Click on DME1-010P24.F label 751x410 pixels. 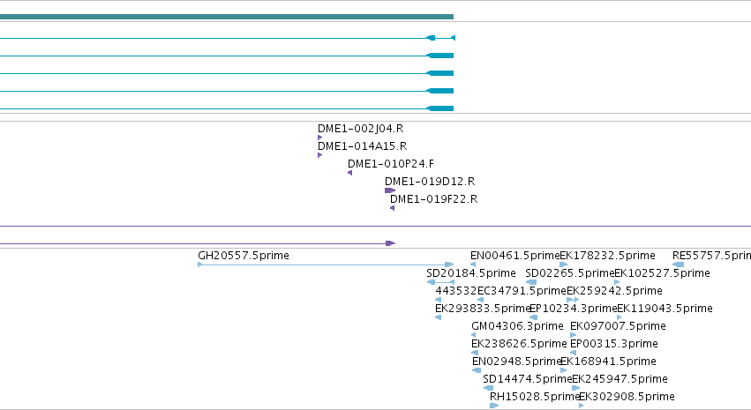[391, 164]
